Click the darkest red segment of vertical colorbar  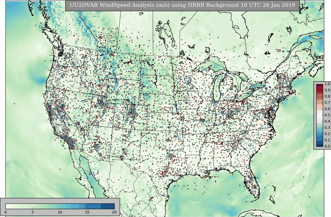(x=320, y=86)
